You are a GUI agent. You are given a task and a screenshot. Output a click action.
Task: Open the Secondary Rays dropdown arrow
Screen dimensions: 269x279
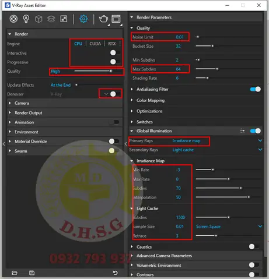tap(260, 150)
